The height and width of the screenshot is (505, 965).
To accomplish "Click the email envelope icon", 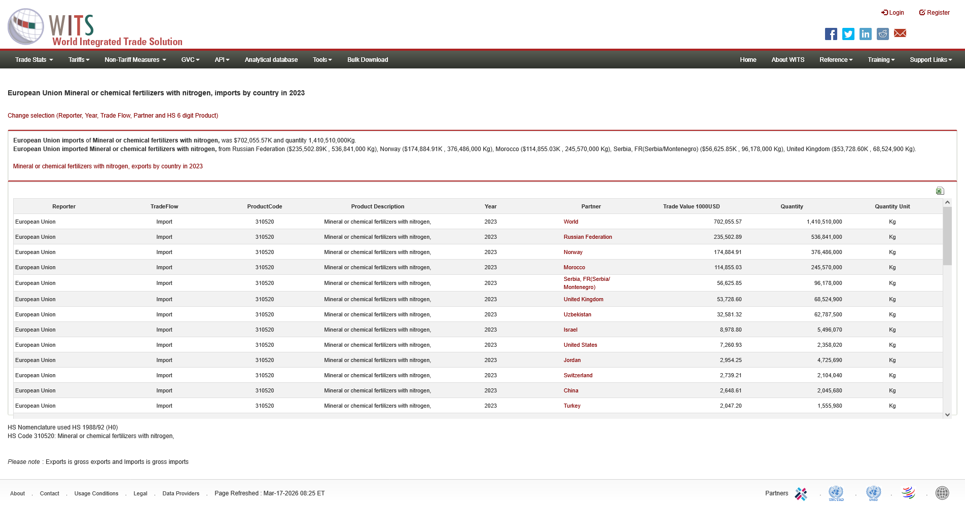I will [x=900, y=33].
